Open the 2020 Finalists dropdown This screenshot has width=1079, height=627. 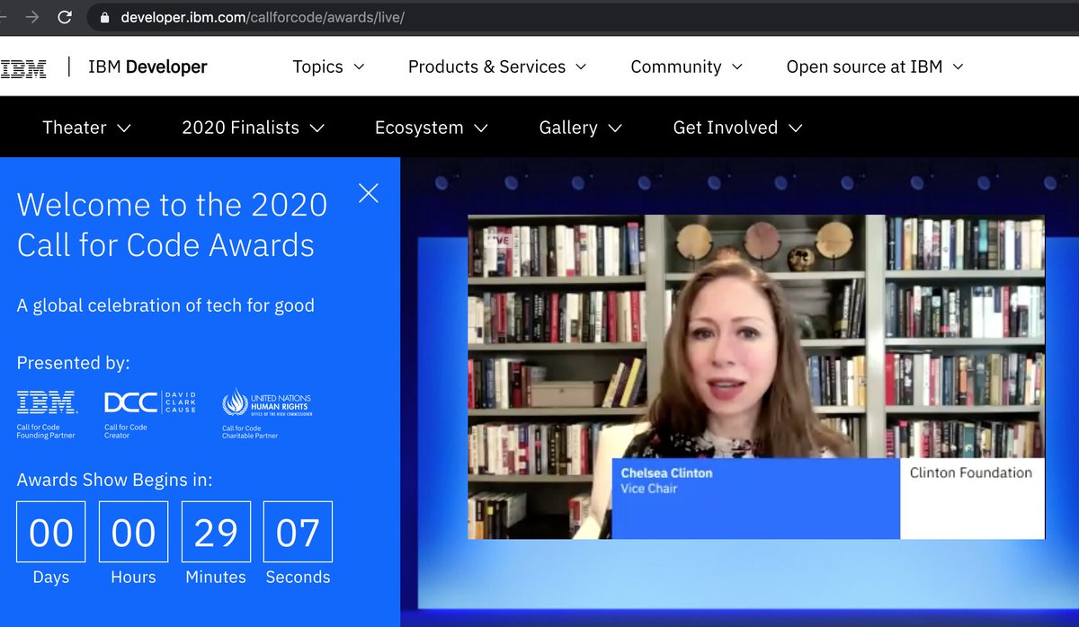click(253, 128)
